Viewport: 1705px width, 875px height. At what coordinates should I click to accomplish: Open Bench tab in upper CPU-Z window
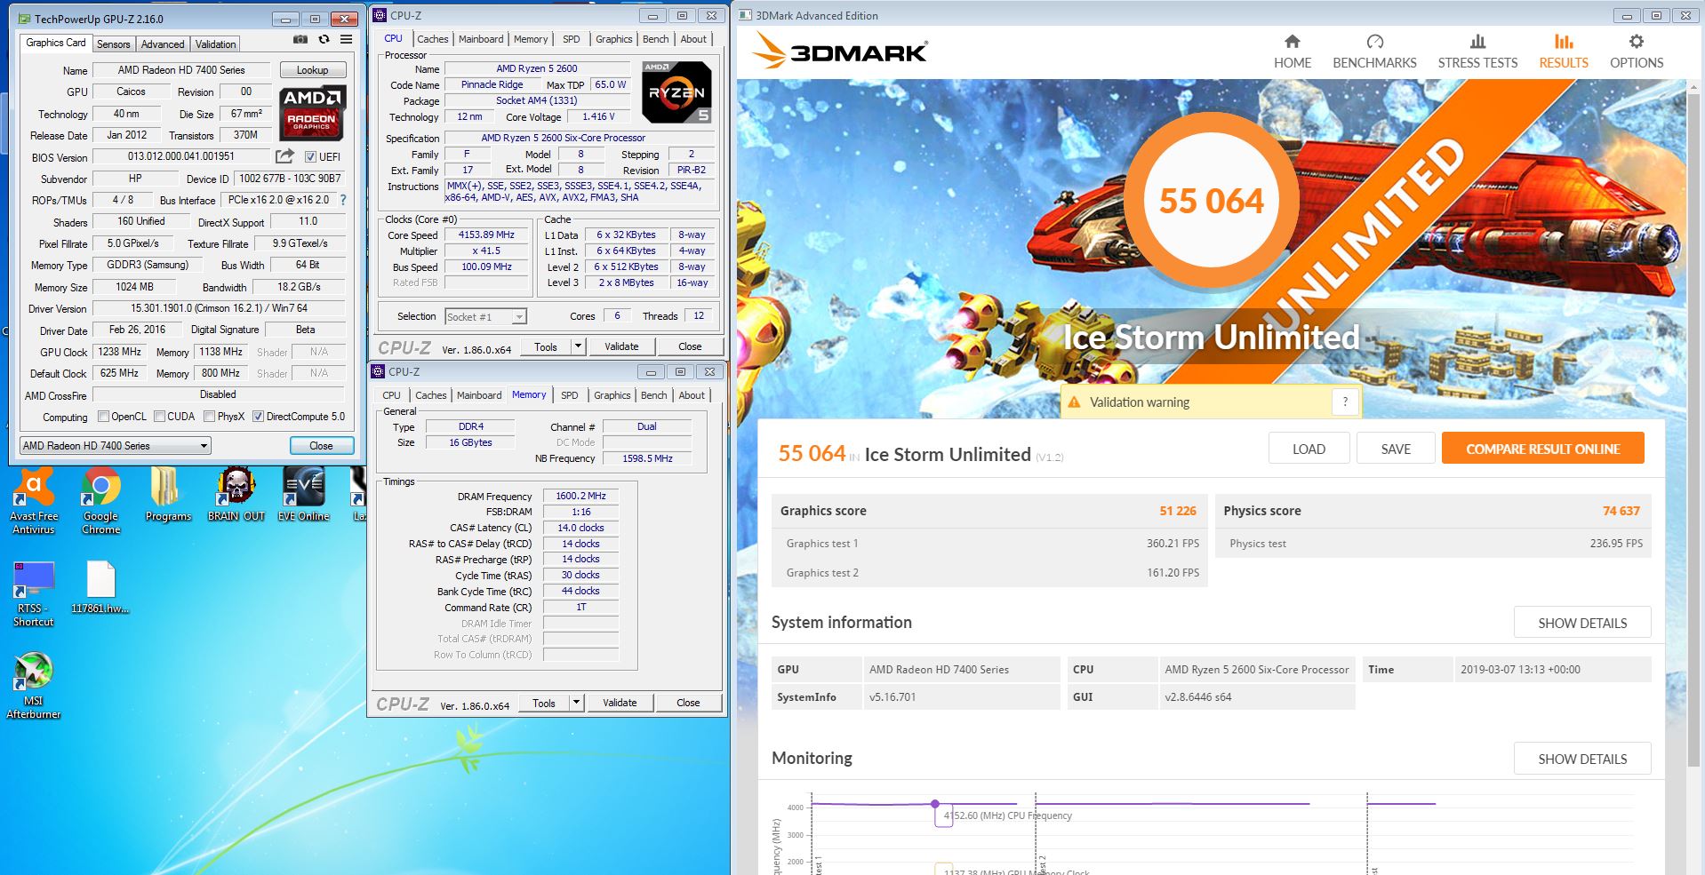point(656,39)
